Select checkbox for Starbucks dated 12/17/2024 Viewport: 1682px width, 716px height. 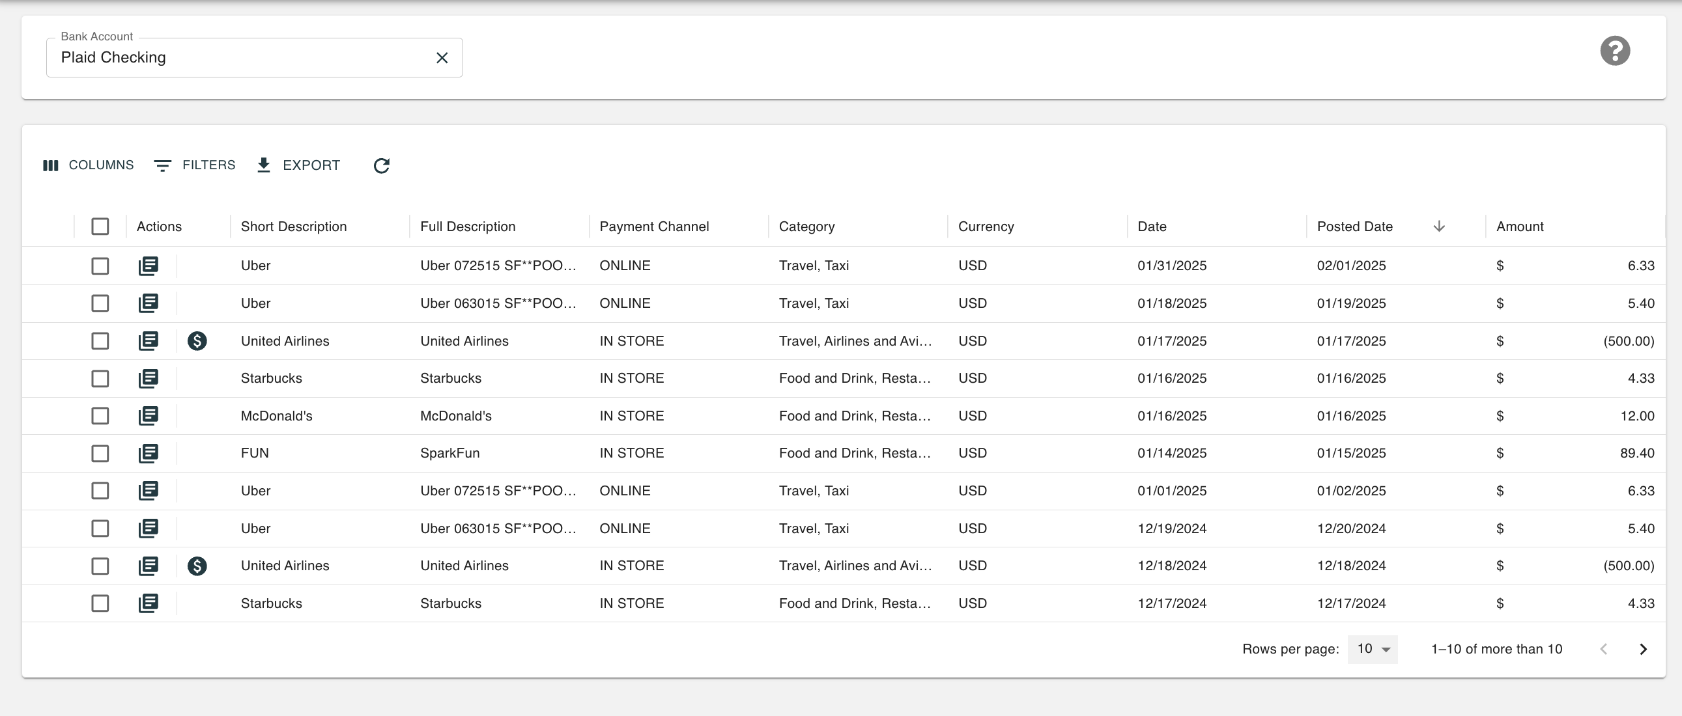(100, 603)
